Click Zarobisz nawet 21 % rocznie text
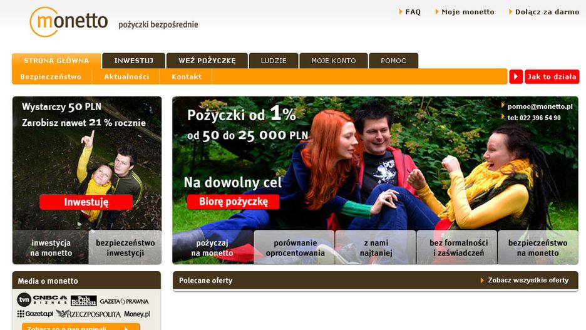586x330 pixels. tap(84, 123)
